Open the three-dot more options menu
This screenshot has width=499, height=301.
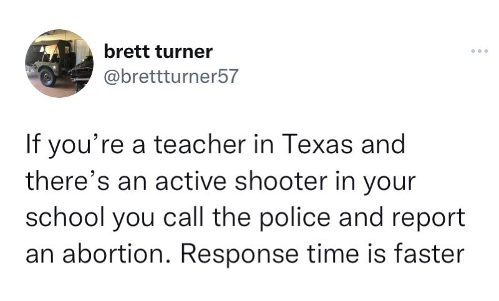[479, 51]
